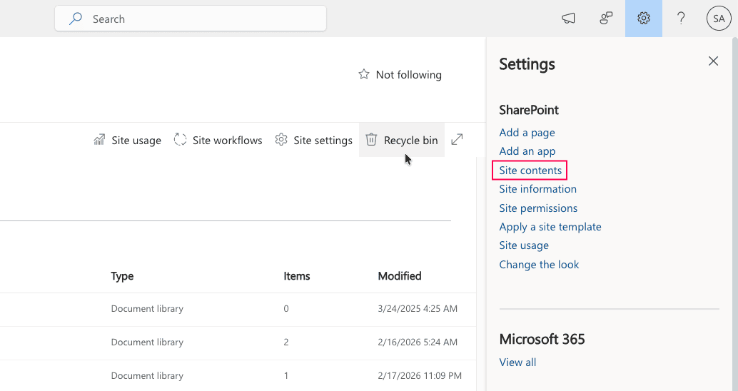The height and width of the screenshot is (391, 738).
Task: Click the expand content arrows icon
Action: (457, 140)
